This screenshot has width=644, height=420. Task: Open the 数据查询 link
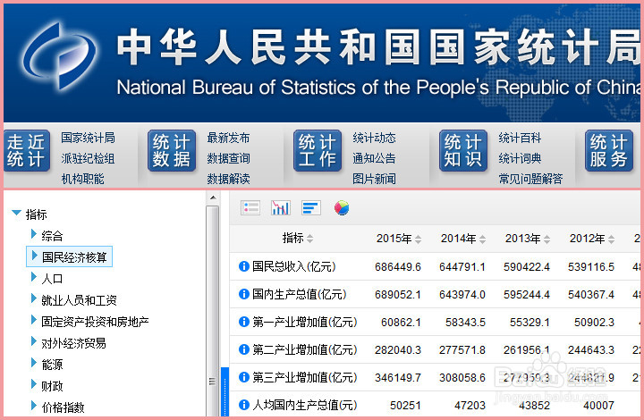[x=228, y=158]
